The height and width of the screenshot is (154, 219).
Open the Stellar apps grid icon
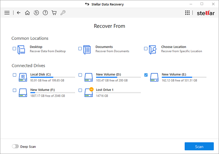[187, 13]
